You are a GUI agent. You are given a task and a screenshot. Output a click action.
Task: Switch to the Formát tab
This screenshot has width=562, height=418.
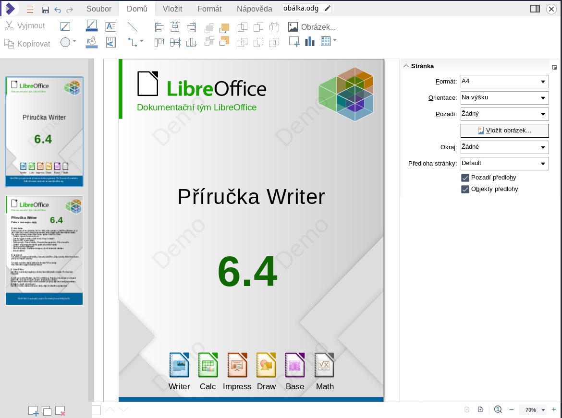click(209, 9)
